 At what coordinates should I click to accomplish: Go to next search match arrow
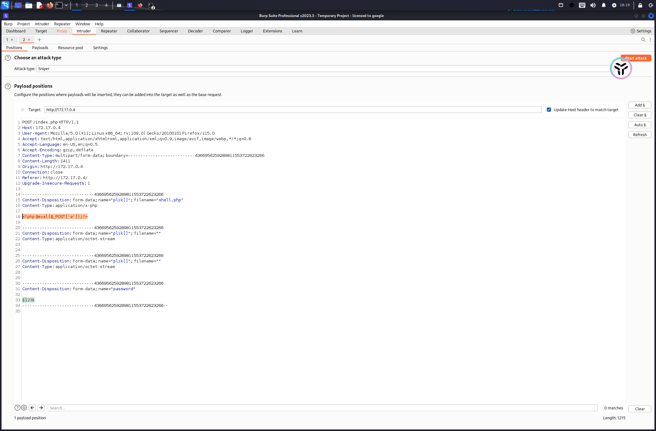pos(41,408)
